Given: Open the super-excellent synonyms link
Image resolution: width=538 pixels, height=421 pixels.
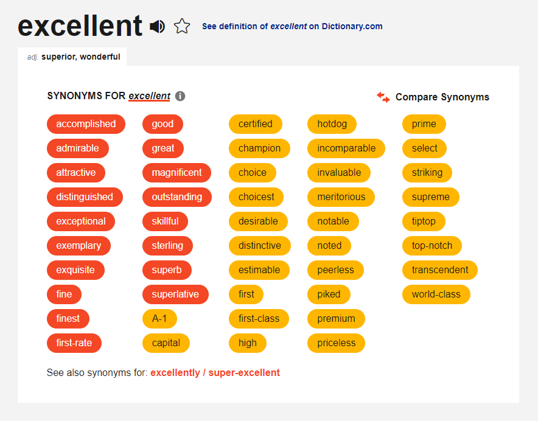Looking at the screenshot, I should [x=244, y=372].
